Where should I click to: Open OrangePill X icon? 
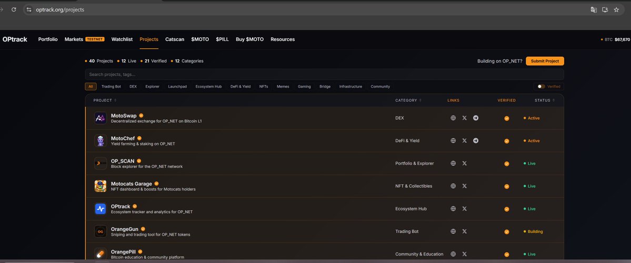[464, 254]
